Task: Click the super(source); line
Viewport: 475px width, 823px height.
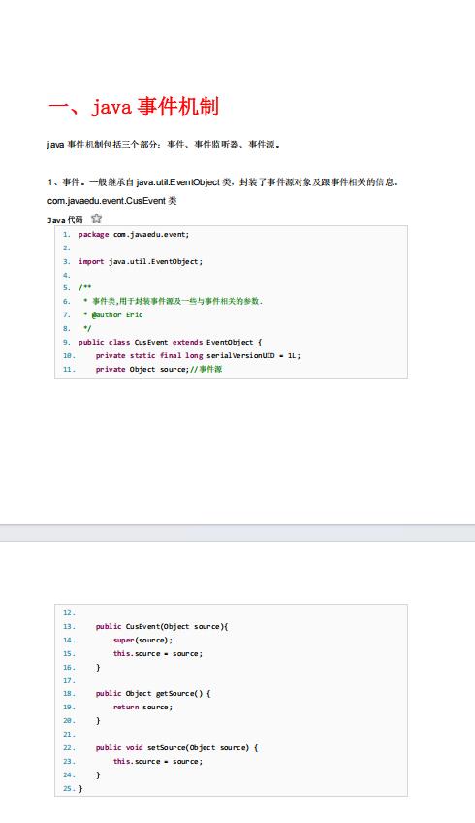Action: 142,641
